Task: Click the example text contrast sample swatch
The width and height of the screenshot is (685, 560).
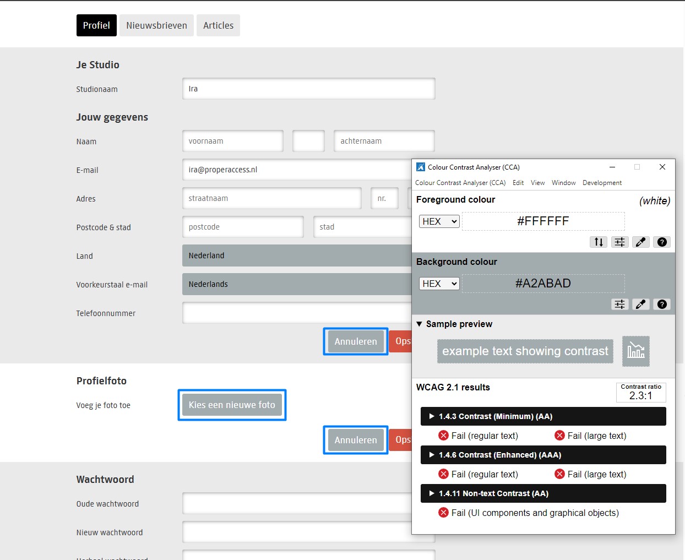Action: pyautogui.click(x=525, y=351)
